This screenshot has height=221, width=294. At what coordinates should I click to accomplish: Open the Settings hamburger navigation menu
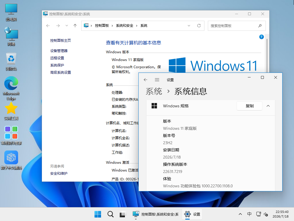pyautogui.click(x=157, y=80)
